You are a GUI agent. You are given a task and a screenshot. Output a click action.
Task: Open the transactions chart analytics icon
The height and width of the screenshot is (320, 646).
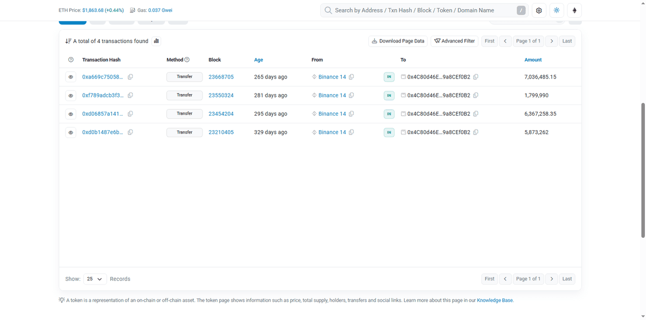[156, 41]
